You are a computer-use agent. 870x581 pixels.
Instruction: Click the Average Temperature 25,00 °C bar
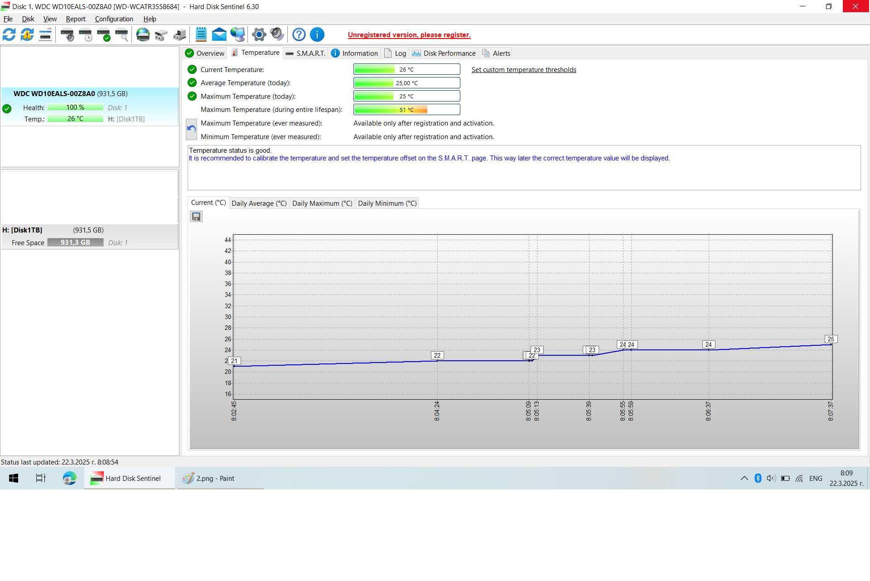coord(406,83)
